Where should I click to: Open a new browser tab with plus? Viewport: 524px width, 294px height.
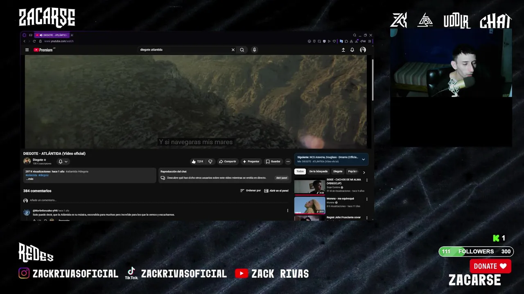[x=72, y=35]
